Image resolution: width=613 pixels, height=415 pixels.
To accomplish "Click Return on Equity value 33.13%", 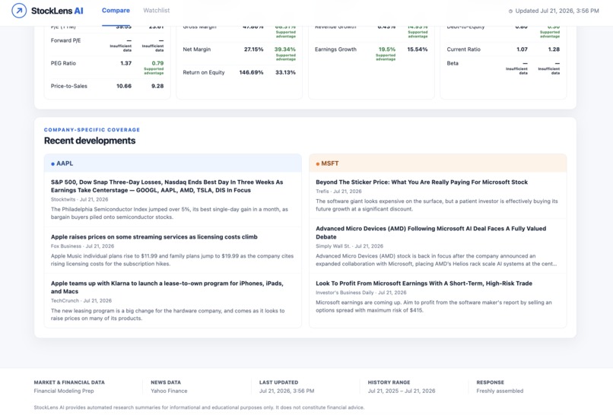I will (x=285, y=72).
